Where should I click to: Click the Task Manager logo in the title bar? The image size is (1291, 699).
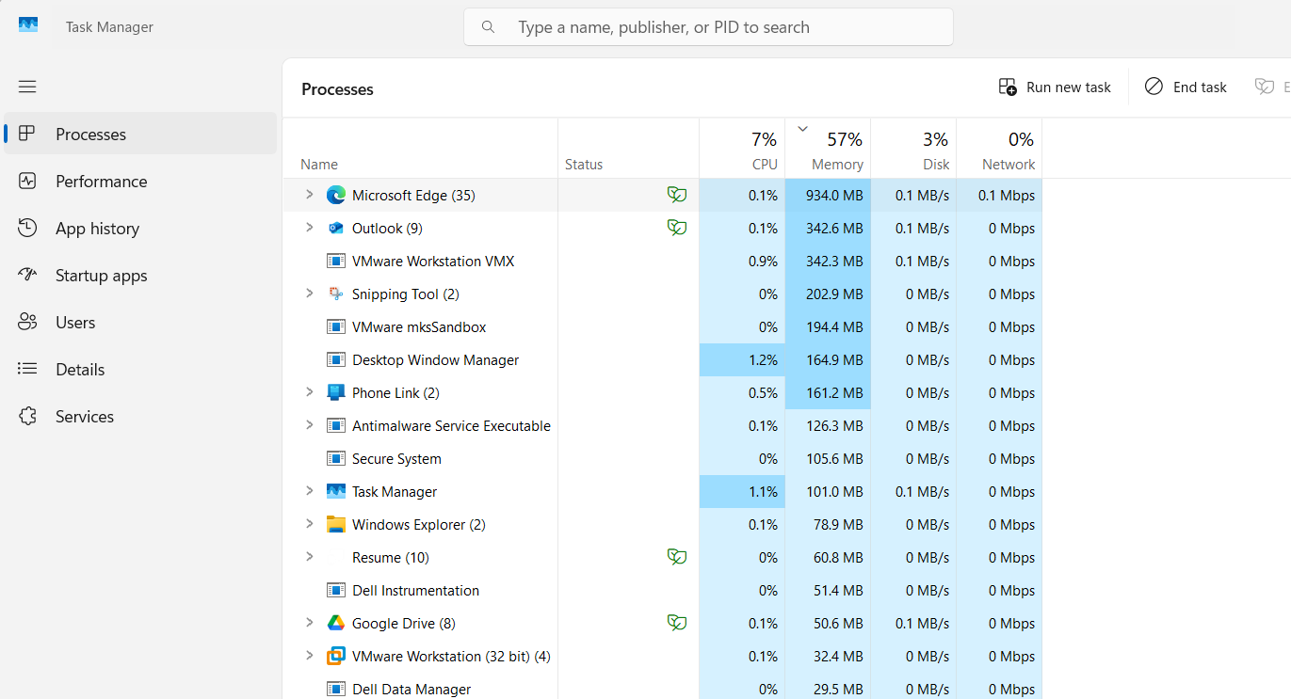coord(28,25)
